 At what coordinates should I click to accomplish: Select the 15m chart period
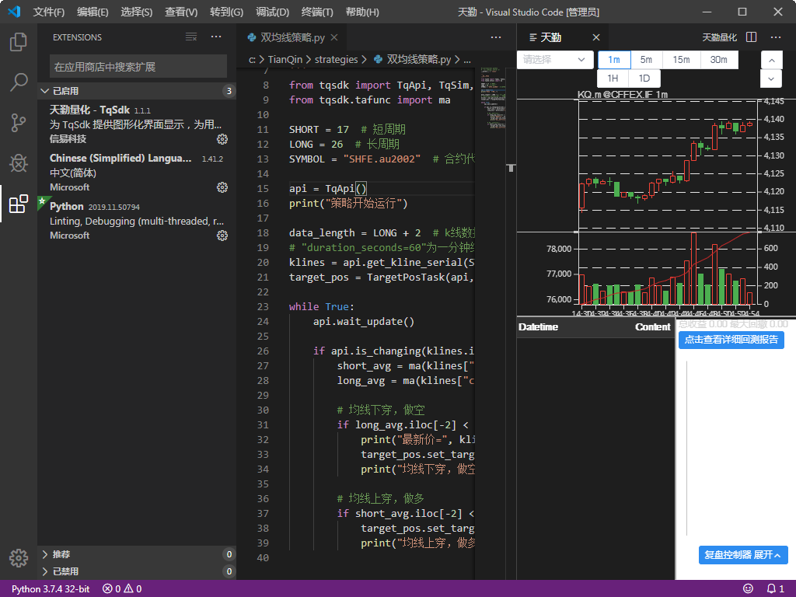681,60
